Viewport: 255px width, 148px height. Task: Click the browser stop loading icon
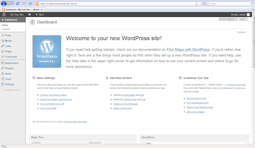click(x=24, y=3)
